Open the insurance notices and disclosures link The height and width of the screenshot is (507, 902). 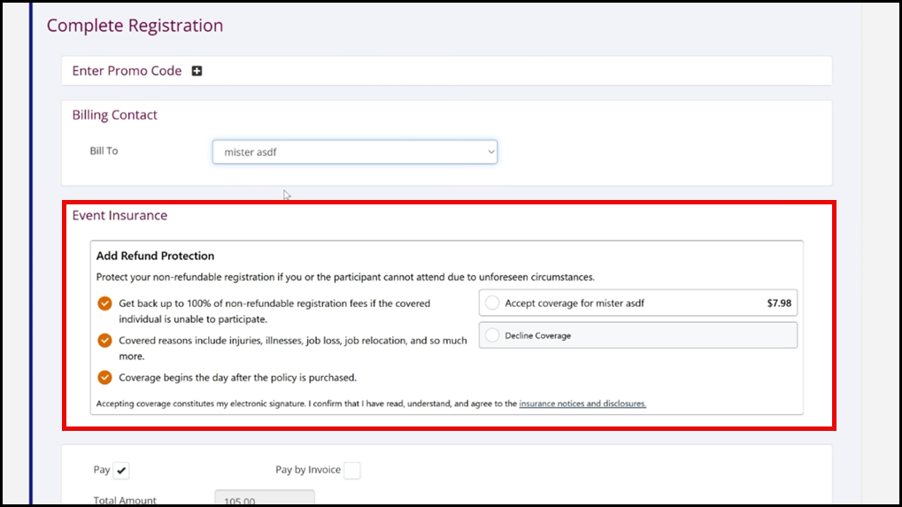point(582,403)
